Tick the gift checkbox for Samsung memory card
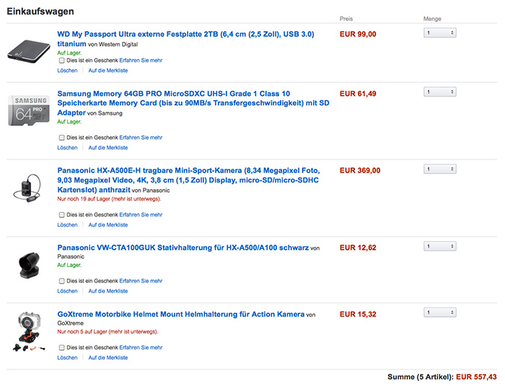This screenshot has width=505, height=386. point(61,137)
